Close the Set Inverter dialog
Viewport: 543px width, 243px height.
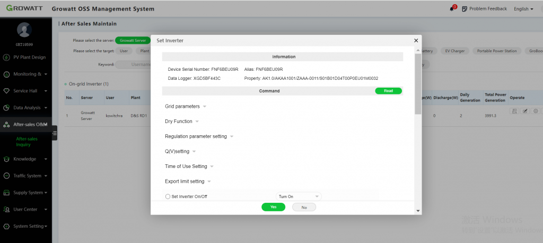(416, 41)
